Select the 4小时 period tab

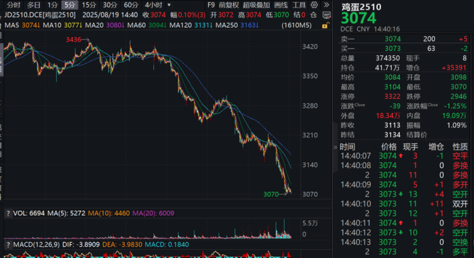[x=153, y=5]
